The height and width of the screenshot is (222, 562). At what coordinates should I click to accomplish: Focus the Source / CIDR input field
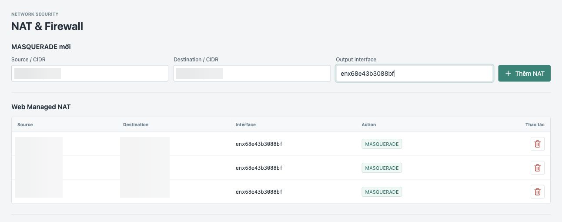tap(90, 73)
